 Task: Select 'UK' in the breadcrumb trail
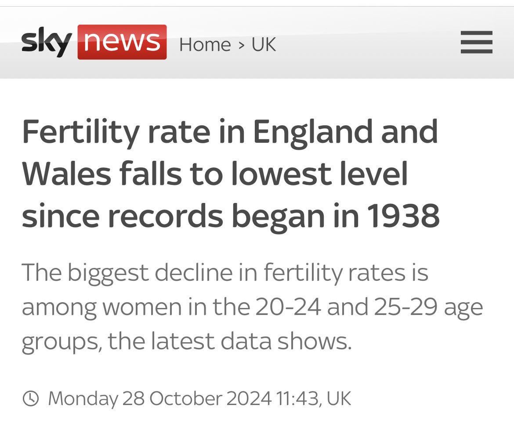[x=264, y=44]
